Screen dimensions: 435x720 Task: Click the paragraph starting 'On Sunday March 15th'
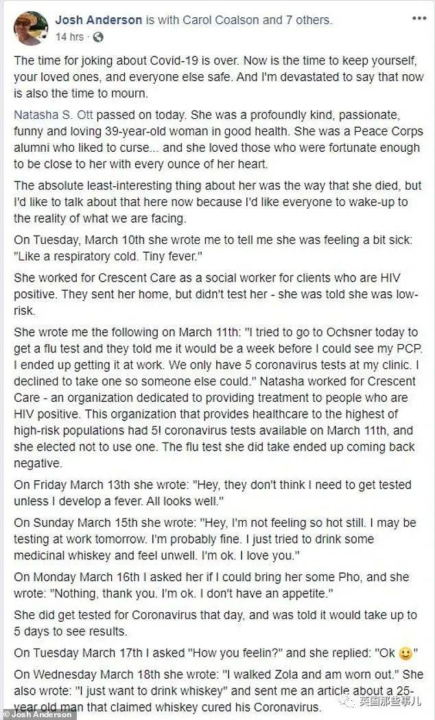click(x=215, y=539)
